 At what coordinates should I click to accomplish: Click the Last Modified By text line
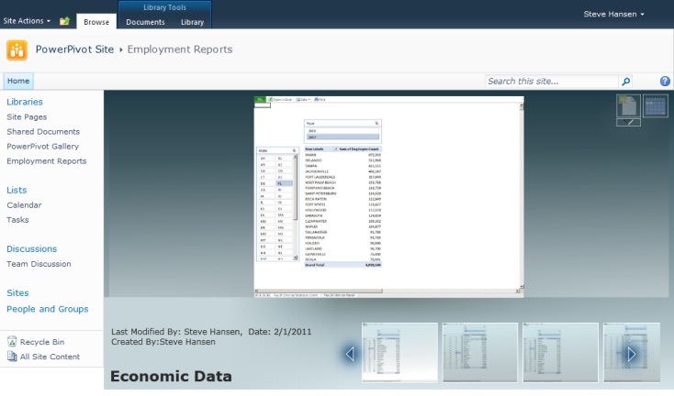point(211,331)
